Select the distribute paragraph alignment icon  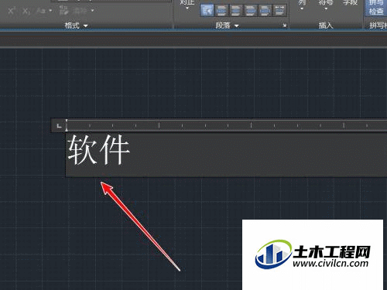point(279,10)
